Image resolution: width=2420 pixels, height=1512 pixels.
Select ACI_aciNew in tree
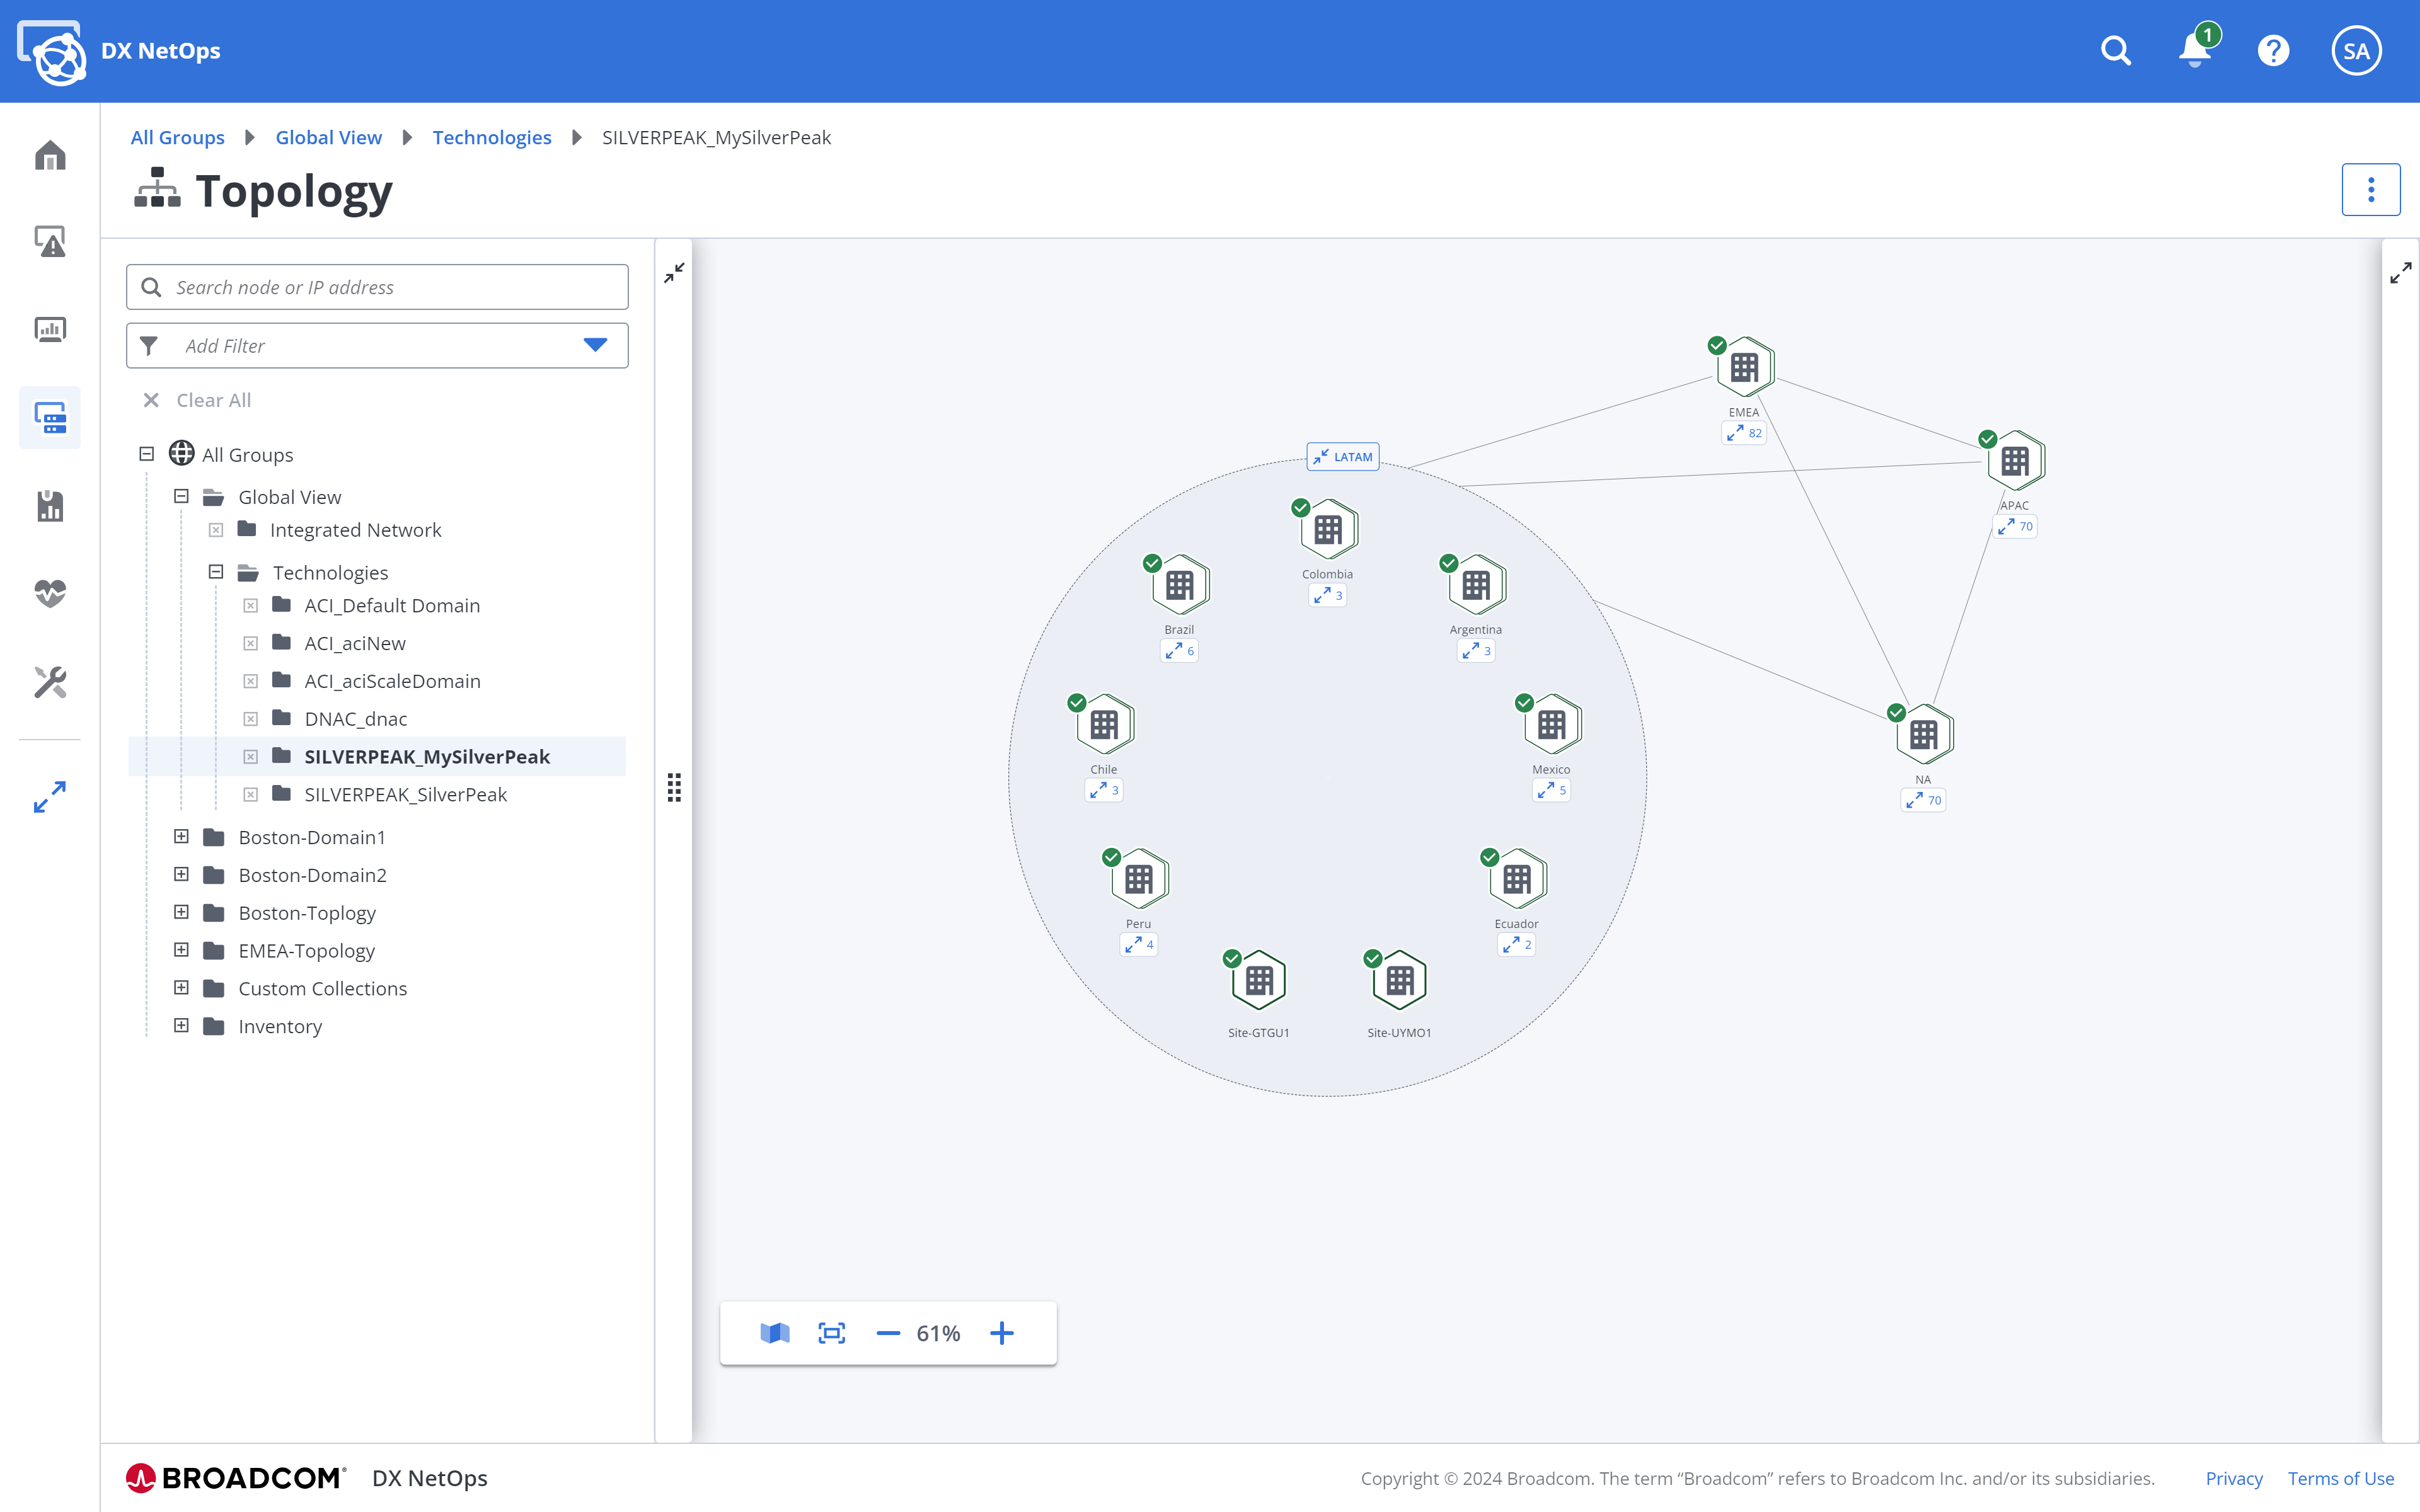355,643
